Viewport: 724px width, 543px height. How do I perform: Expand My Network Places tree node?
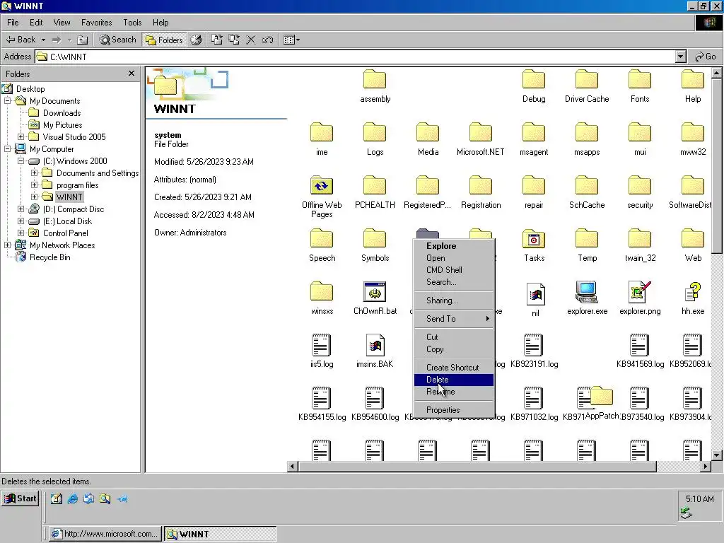[7, 245]
